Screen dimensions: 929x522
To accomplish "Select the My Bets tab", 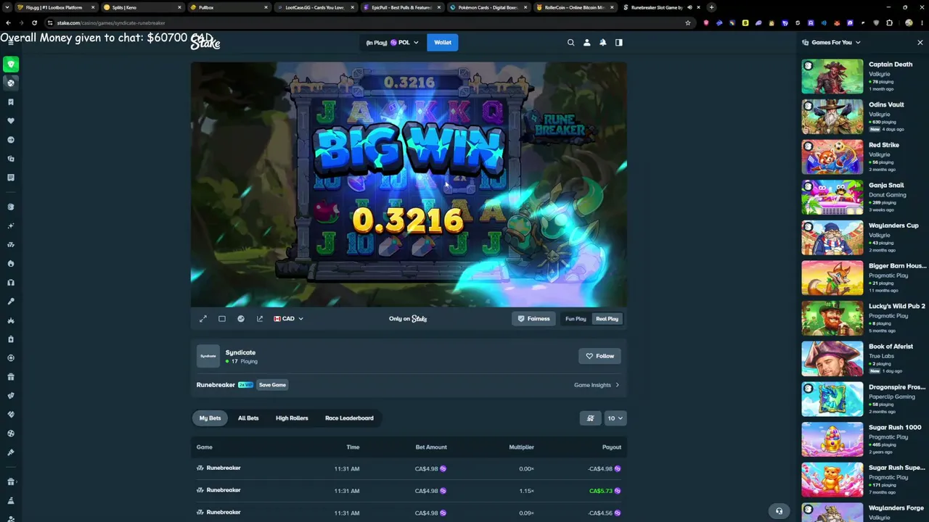I will (210, 418).
